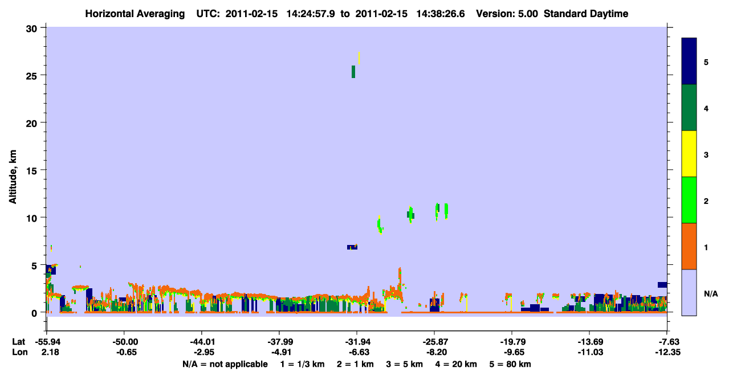Click the y-axis tick label 0
Screen dimensions: 741x380
point(35,313)
